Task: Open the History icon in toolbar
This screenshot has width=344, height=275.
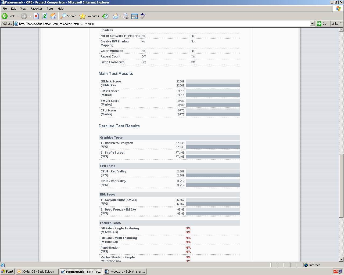Action: [x=105, y=16]
